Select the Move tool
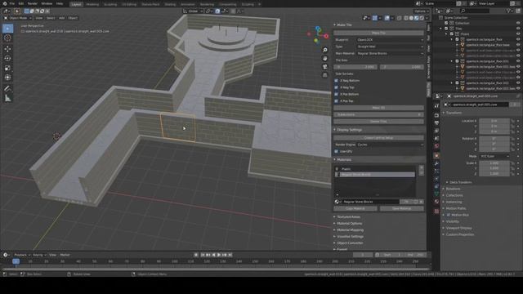 7,49
